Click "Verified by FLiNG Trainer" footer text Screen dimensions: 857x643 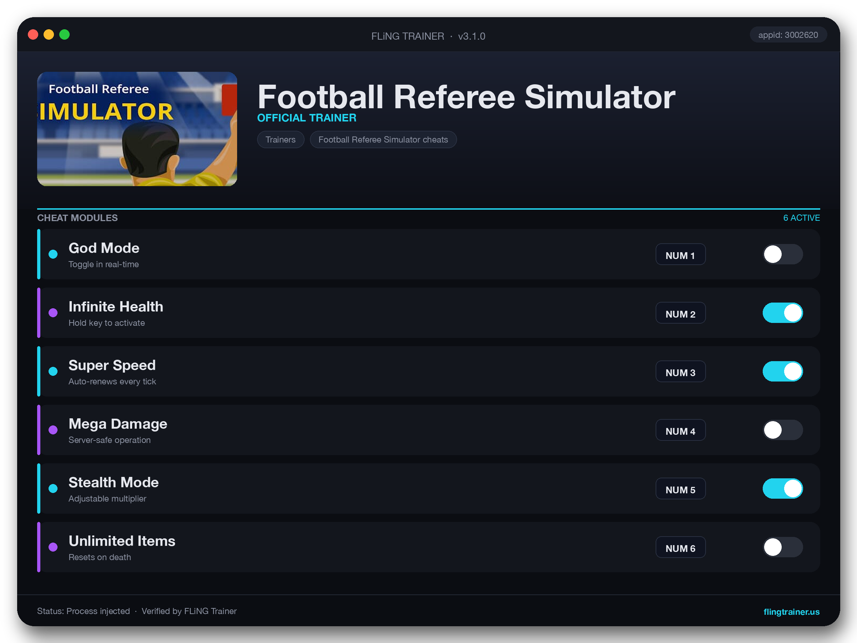[189, 611]
